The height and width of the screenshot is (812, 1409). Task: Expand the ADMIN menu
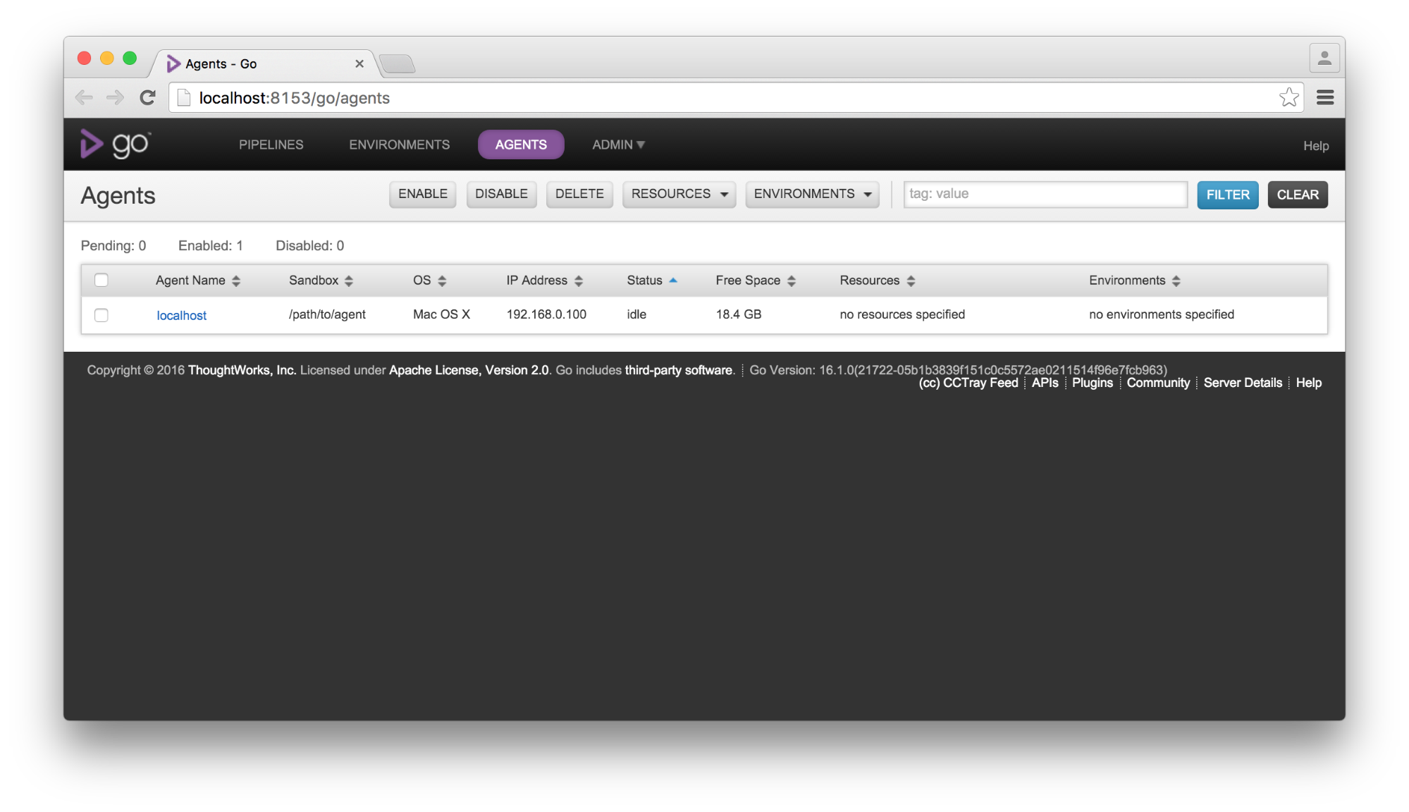point(617,144)
